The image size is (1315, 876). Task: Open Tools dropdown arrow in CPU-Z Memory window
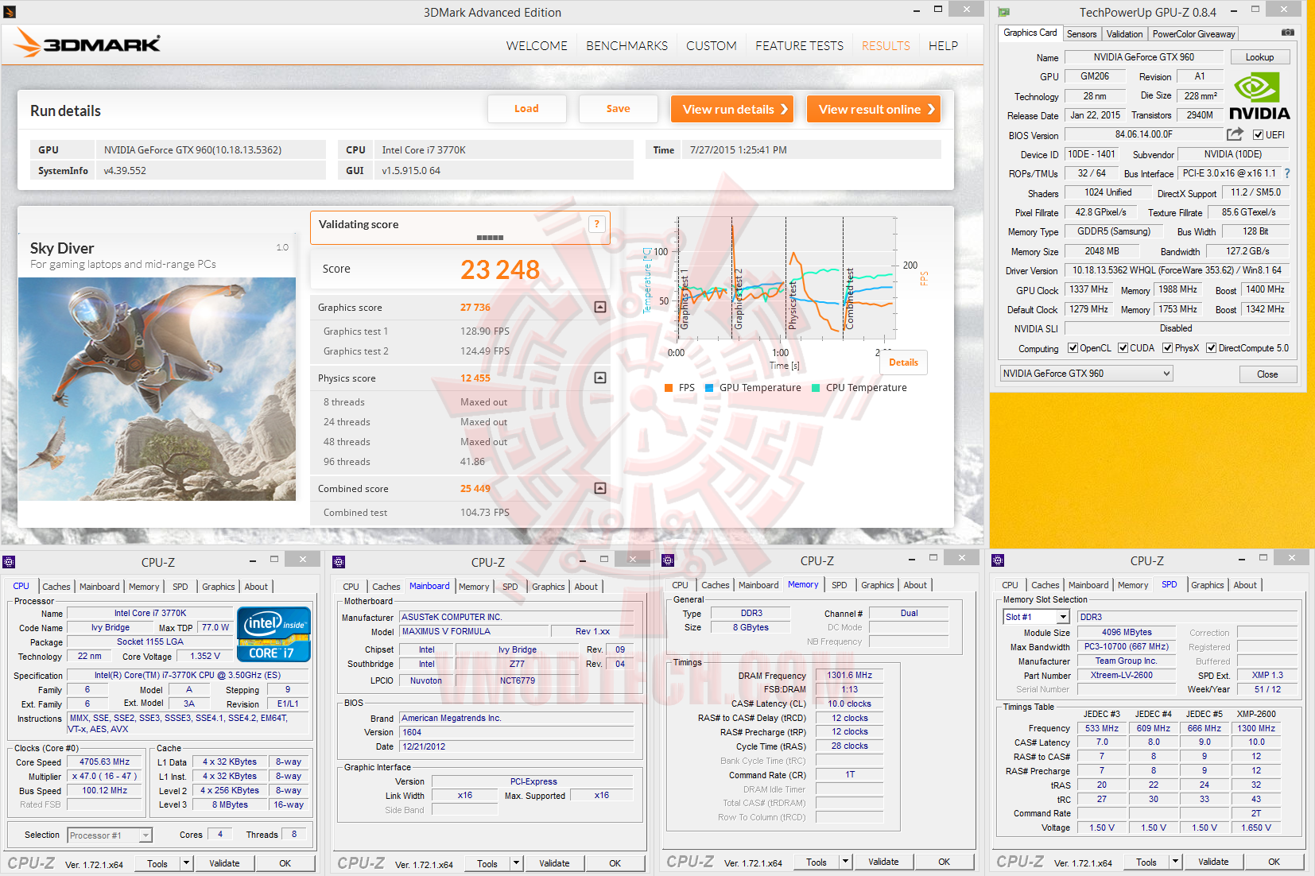click(x=845, y=862)
